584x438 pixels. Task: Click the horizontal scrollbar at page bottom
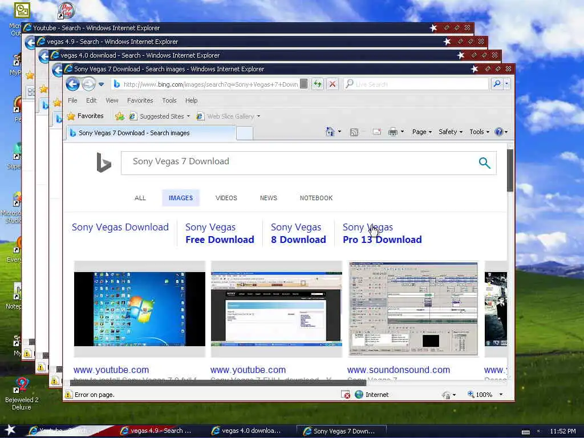point(218,383)
